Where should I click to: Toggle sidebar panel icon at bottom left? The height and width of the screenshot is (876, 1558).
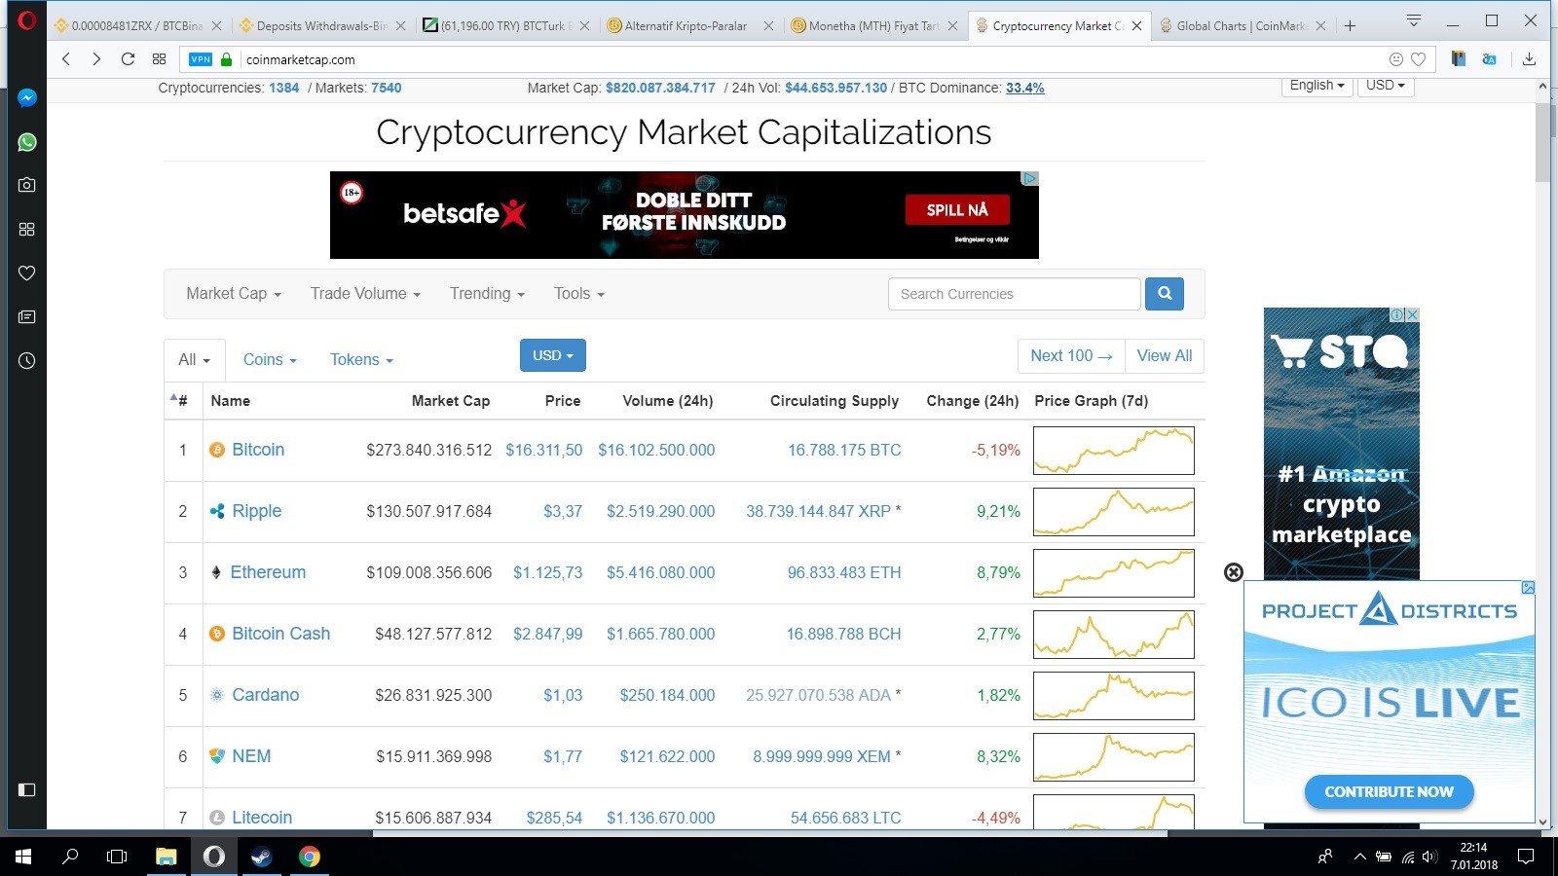point(27,789)
